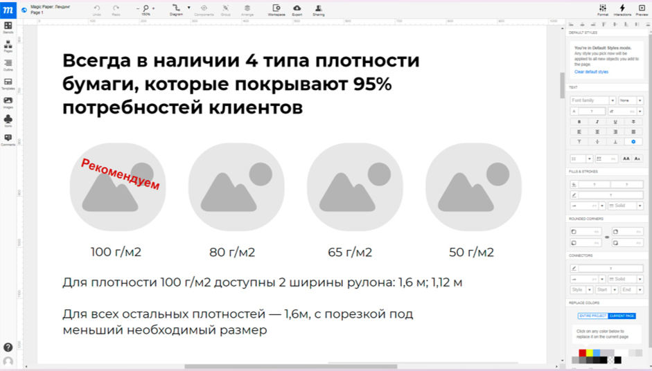Open the Workspace settings button
Viewport: 652px width, 371px height.
point(277,8)
